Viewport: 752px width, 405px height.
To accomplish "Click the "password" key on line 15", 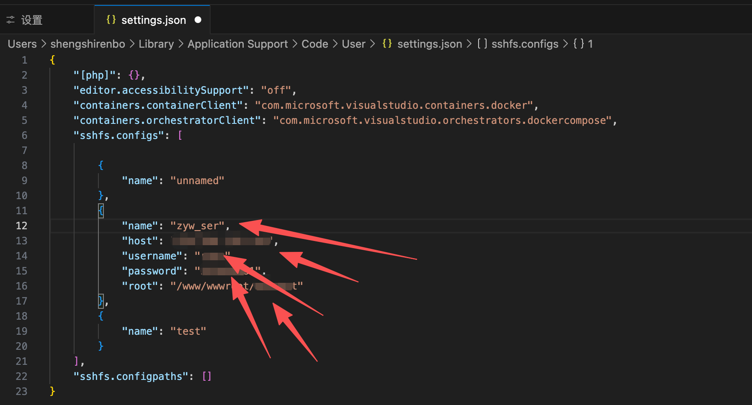I will [x=152, y=271].
